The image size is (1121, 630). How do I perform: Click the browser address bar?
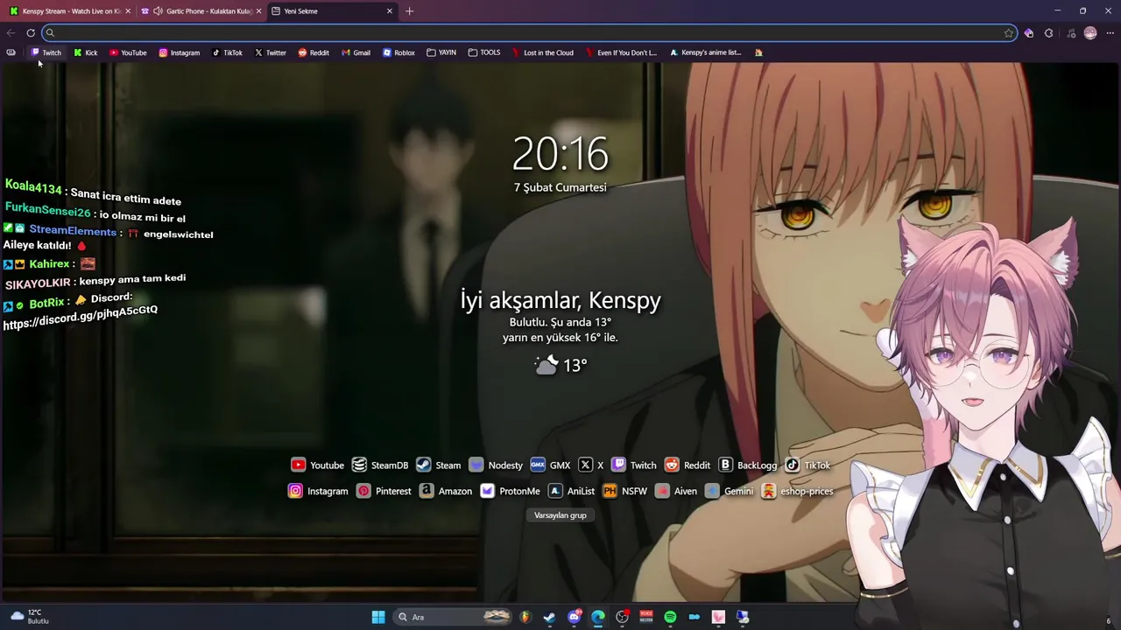(529, 33)
